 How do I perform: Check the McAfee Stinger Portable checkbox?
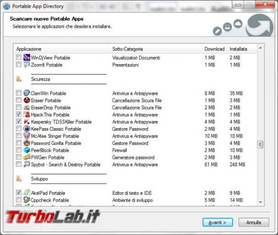[18, 135]
